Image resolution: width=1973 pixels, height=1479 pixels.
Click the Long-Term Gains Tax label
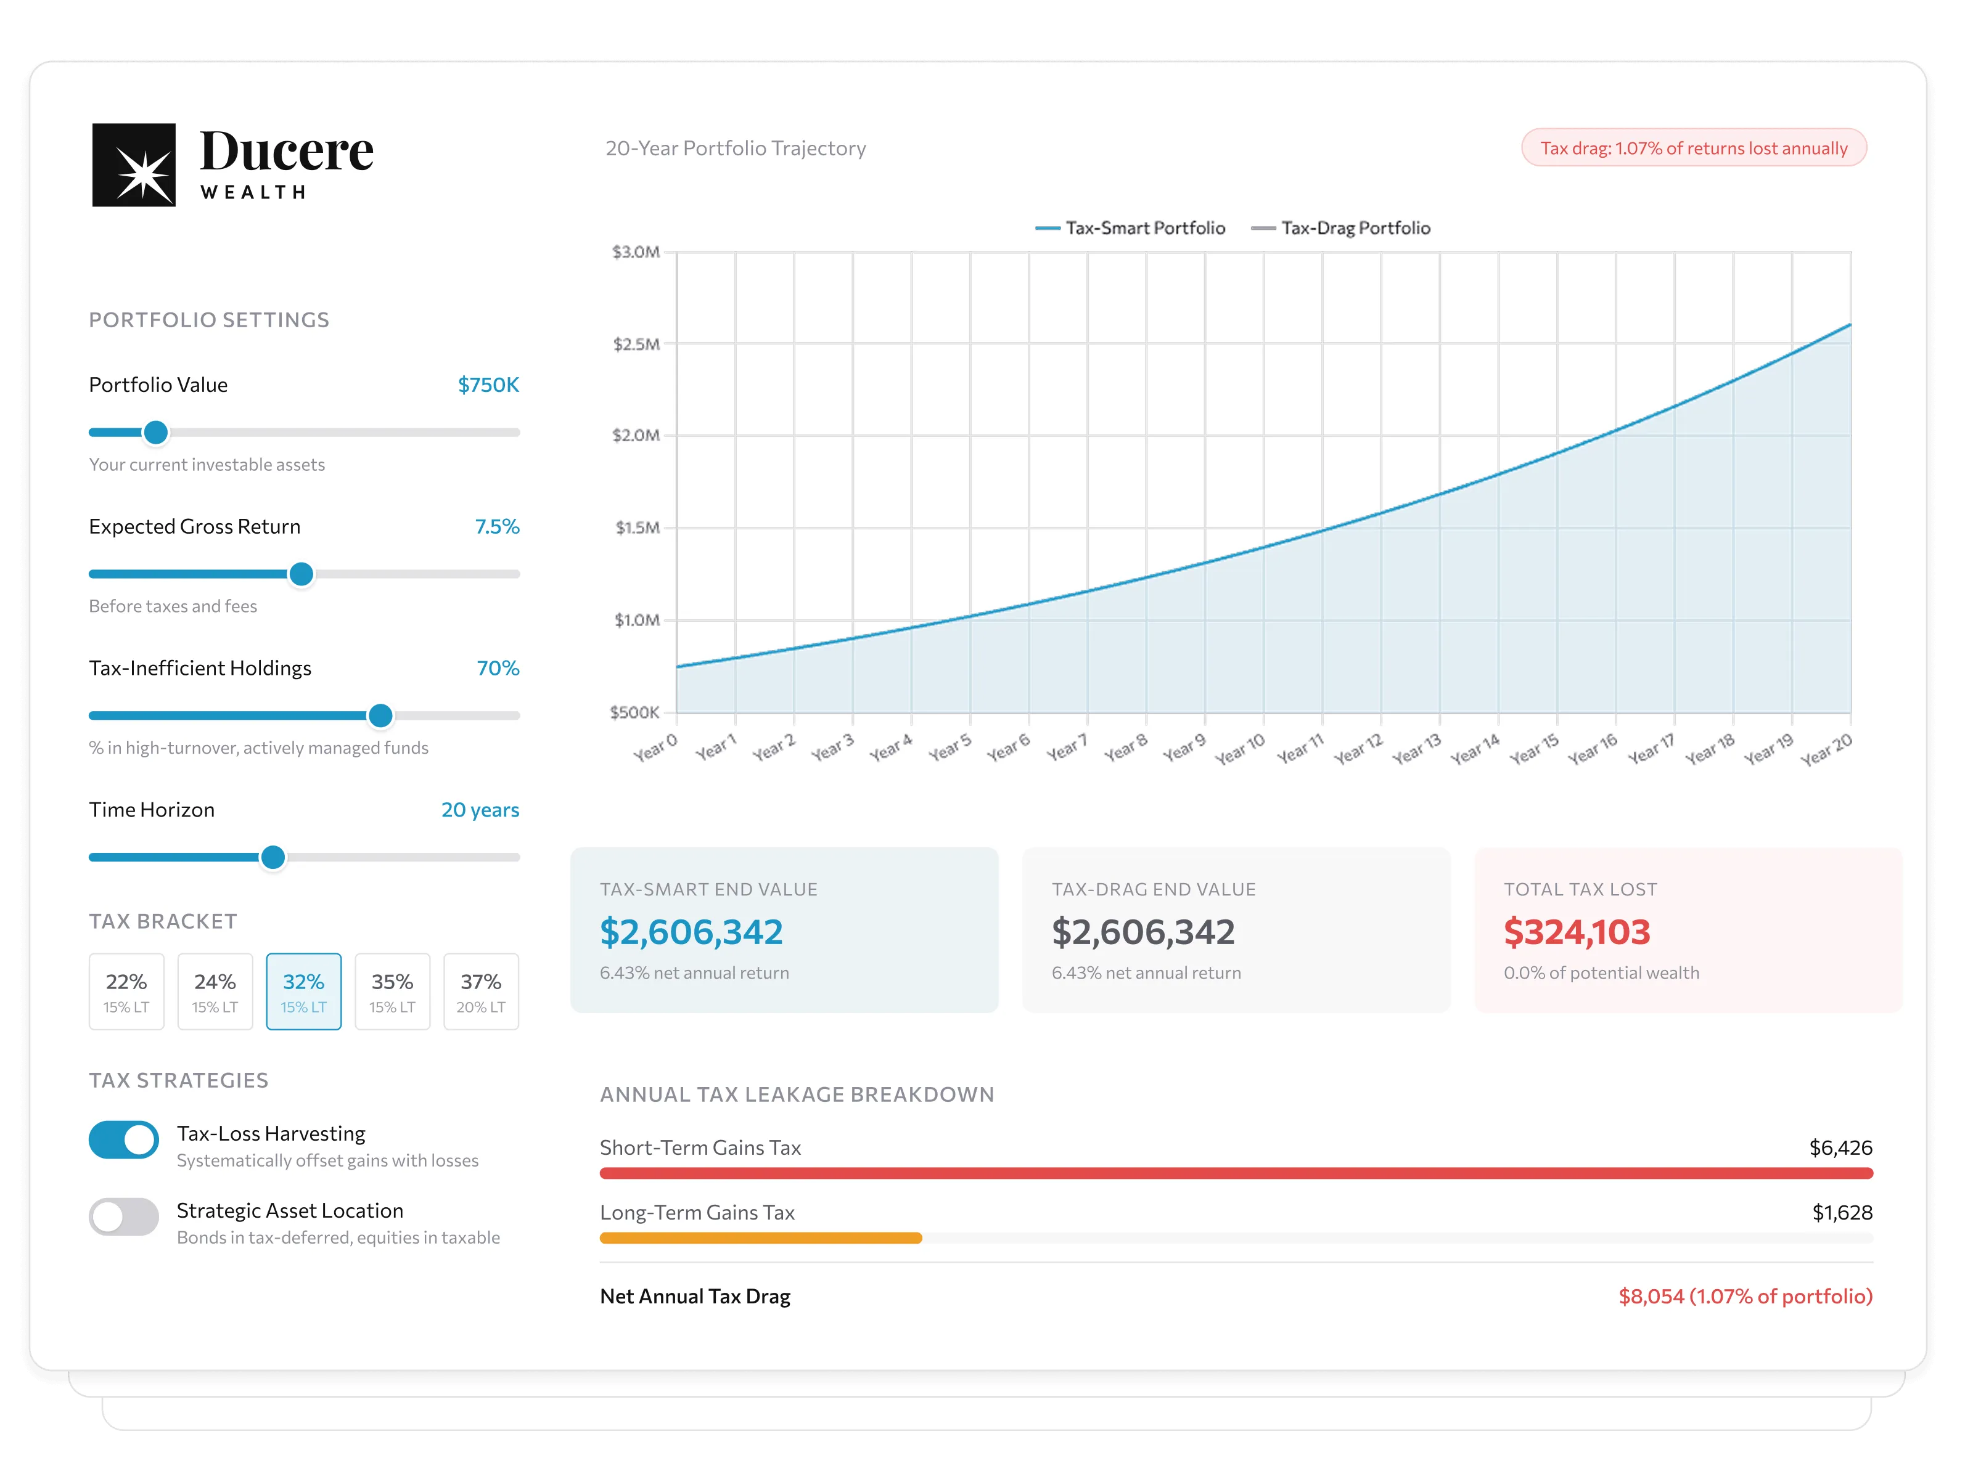click(697, 1213)
